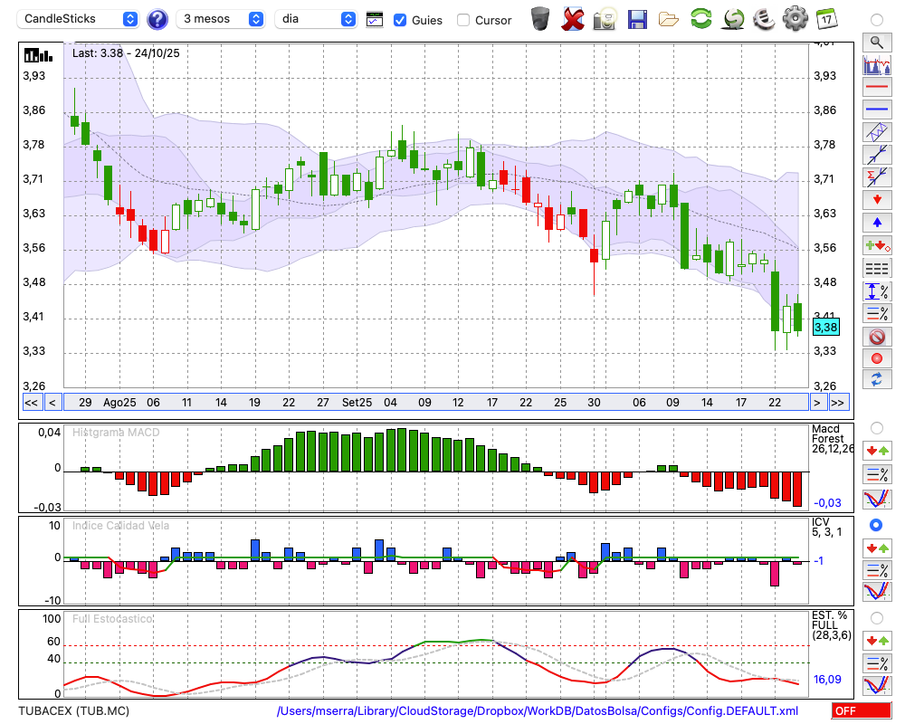
Task: Click the blue up arrow marker tool
Action: [877, 223]
